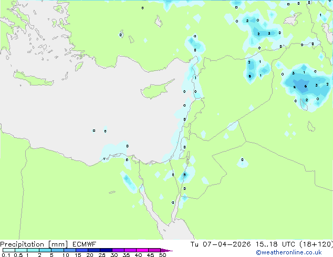The image size is (333, 257).
Task: Click the 'ECMWF' model label
Action: [85, 244]
